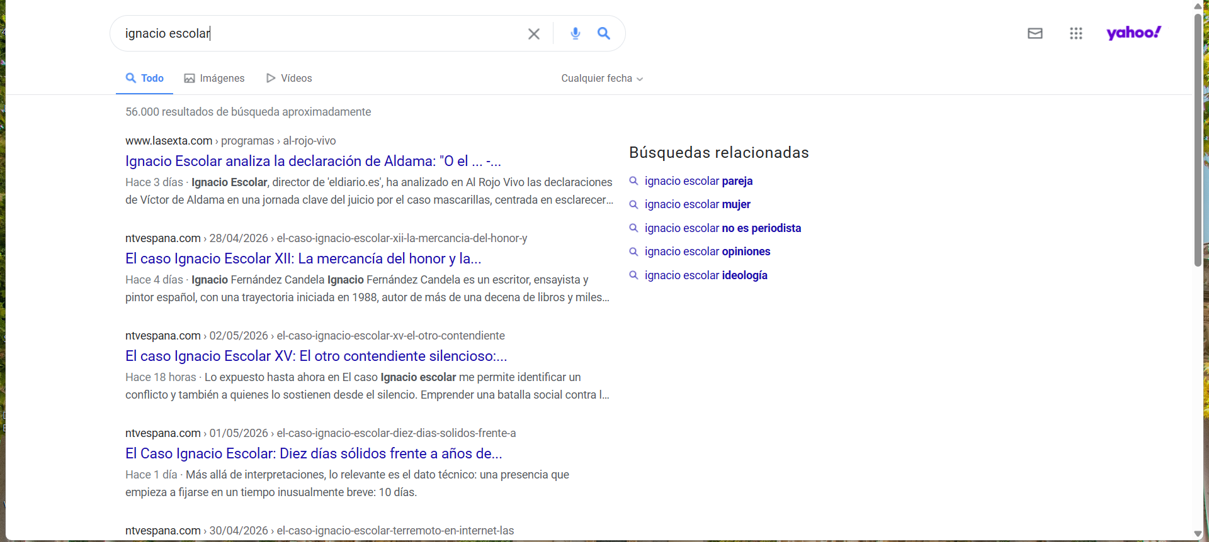Open El caso Ignacio Escolar XV result
1209x542 pixels.
click(316, 356)
